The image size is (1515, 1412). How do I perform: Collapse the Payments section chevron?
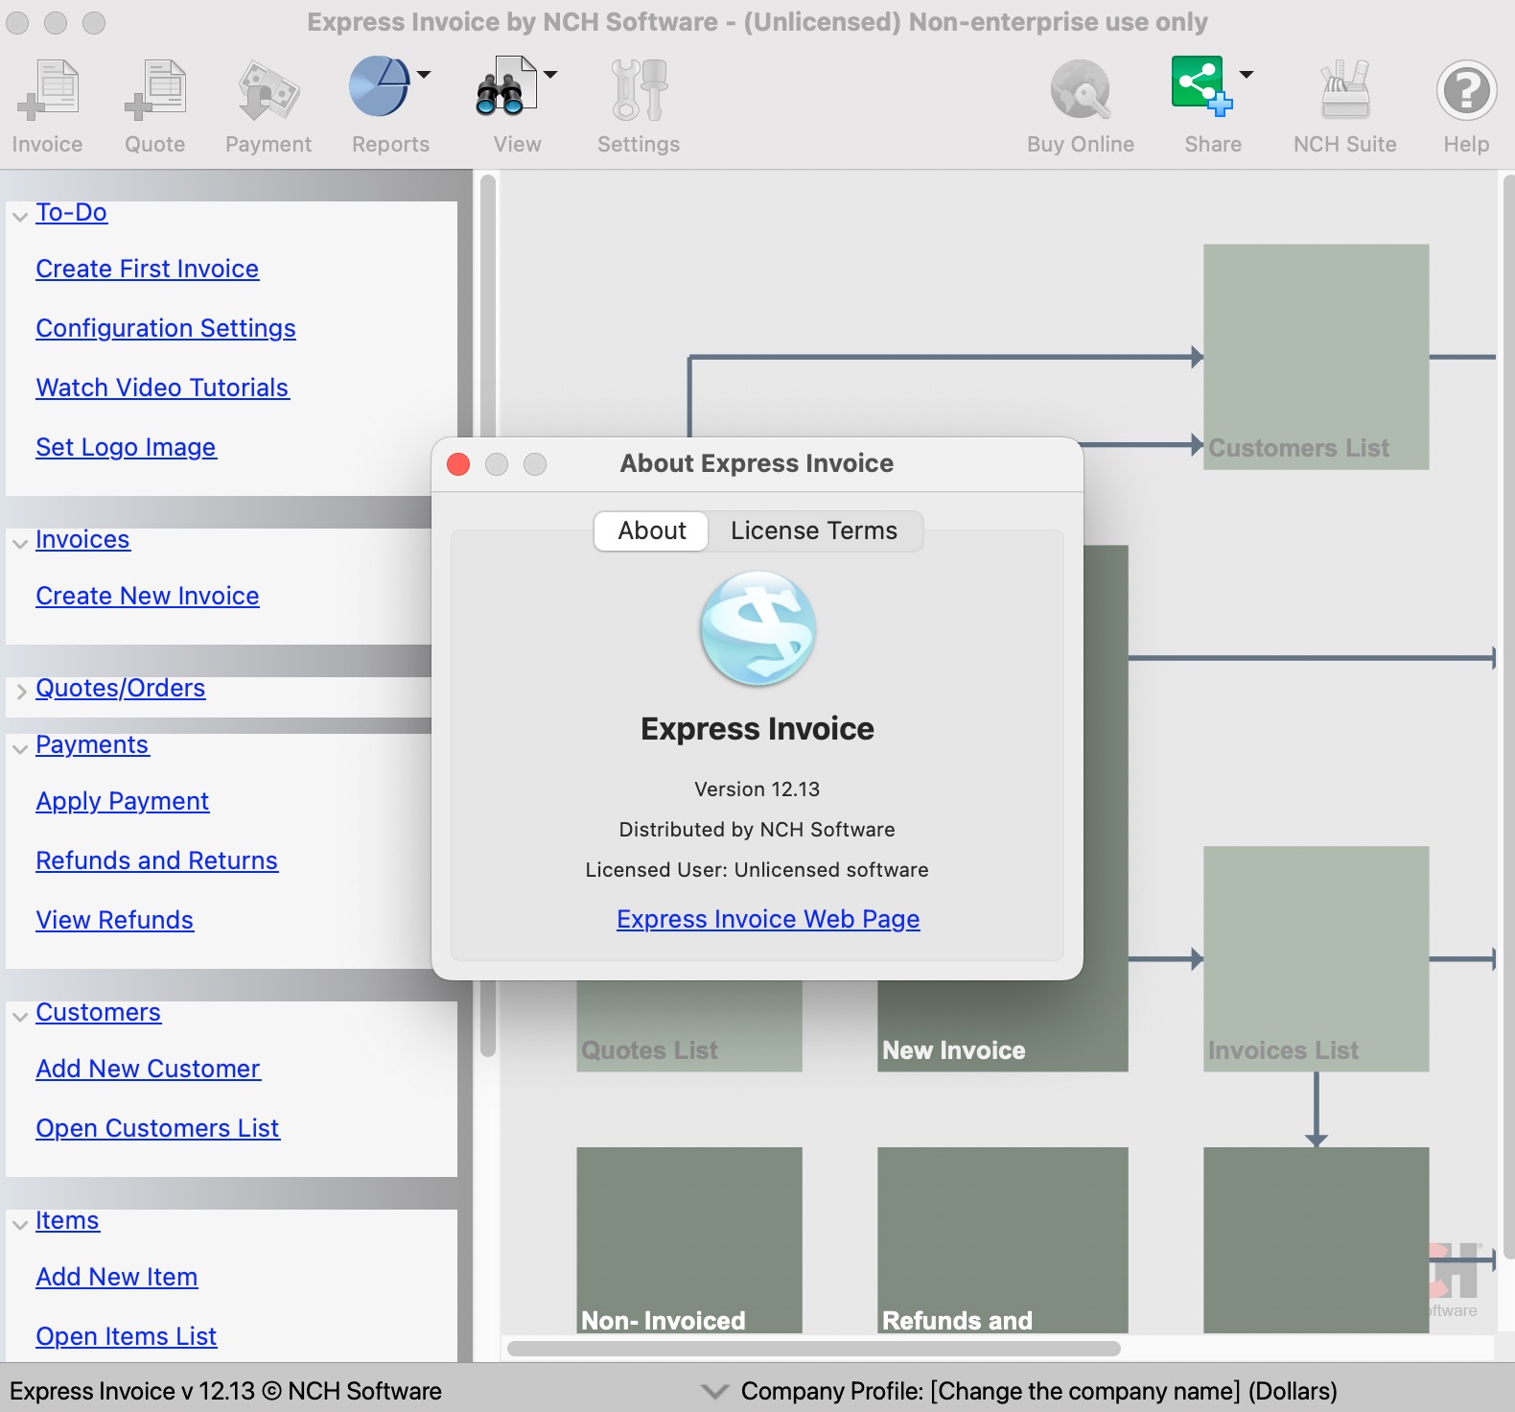pyautogui.click(x=20, y=749)
